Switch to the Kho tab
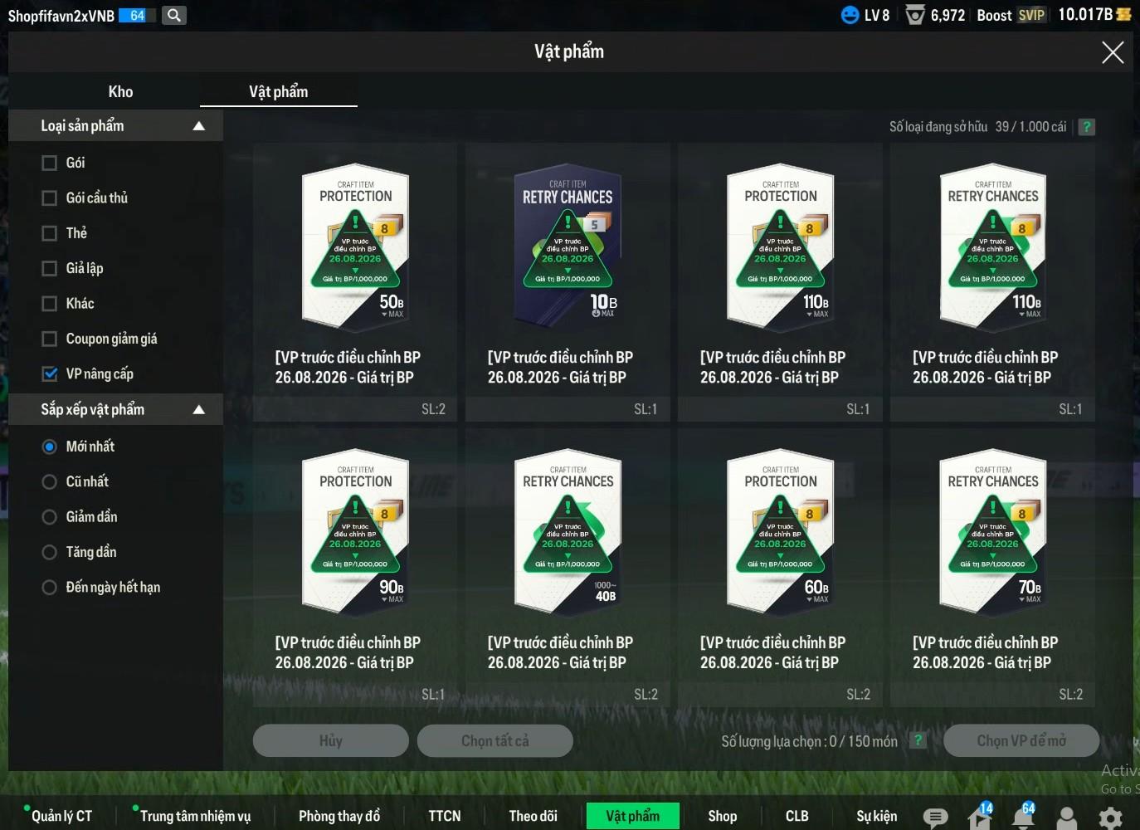 click(120, 92)
